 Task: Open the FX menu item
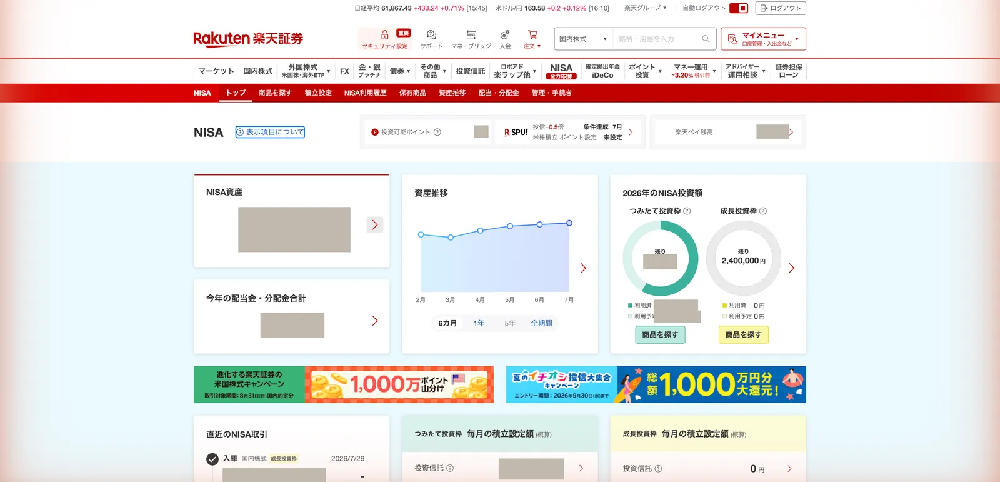pos(344,71)
